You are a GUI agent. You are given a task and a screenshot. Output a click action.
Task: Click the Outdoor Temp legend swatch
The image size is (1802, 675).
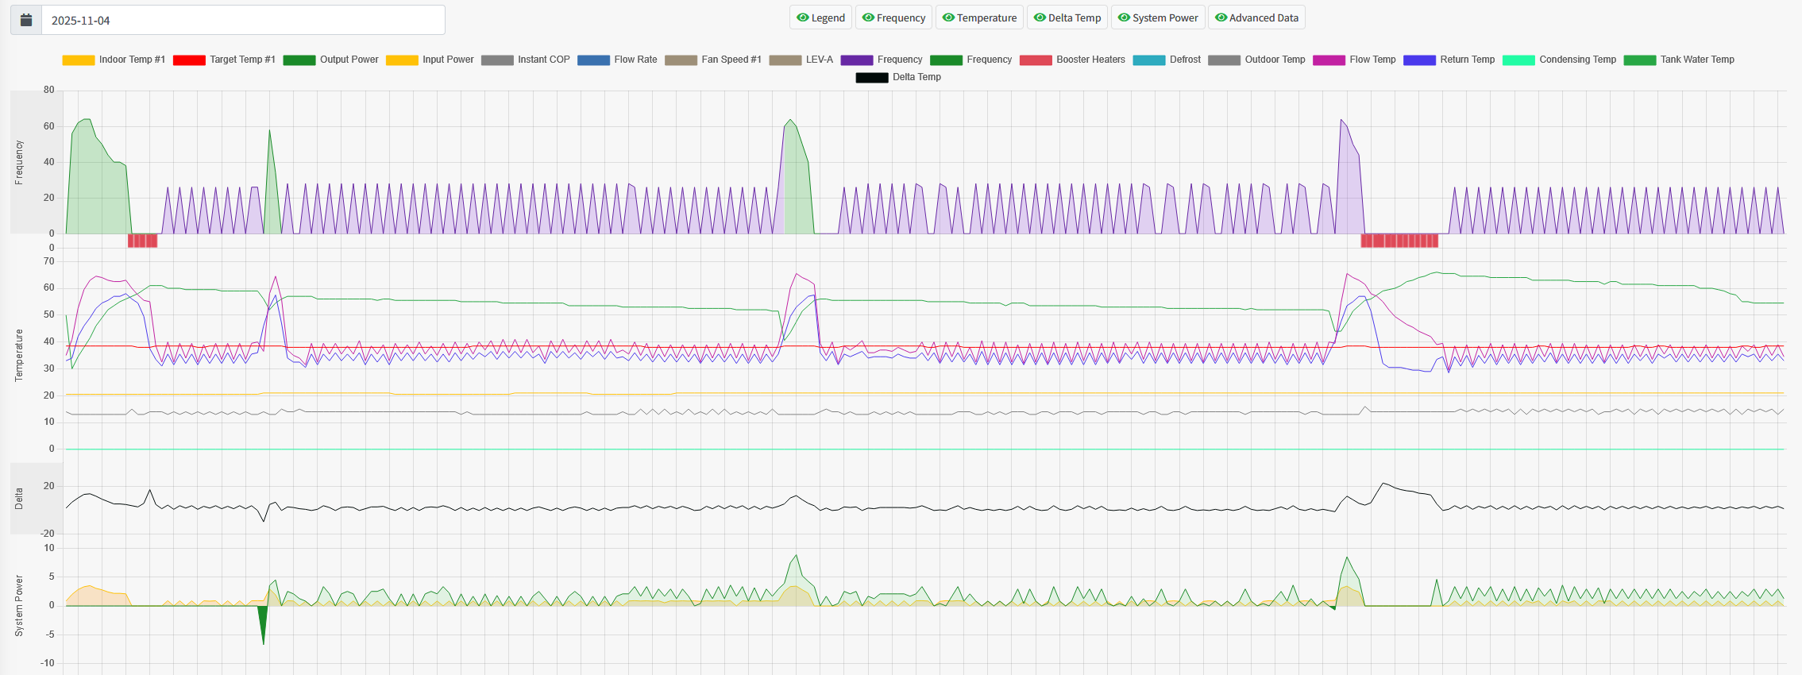(1224, 60)
